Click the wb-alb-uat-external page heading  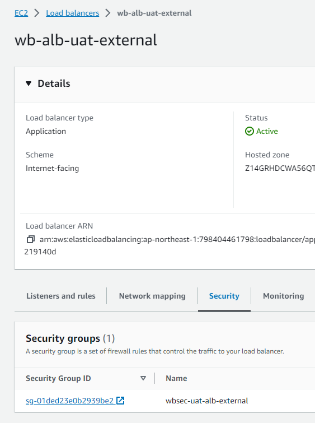pos(86,40)
